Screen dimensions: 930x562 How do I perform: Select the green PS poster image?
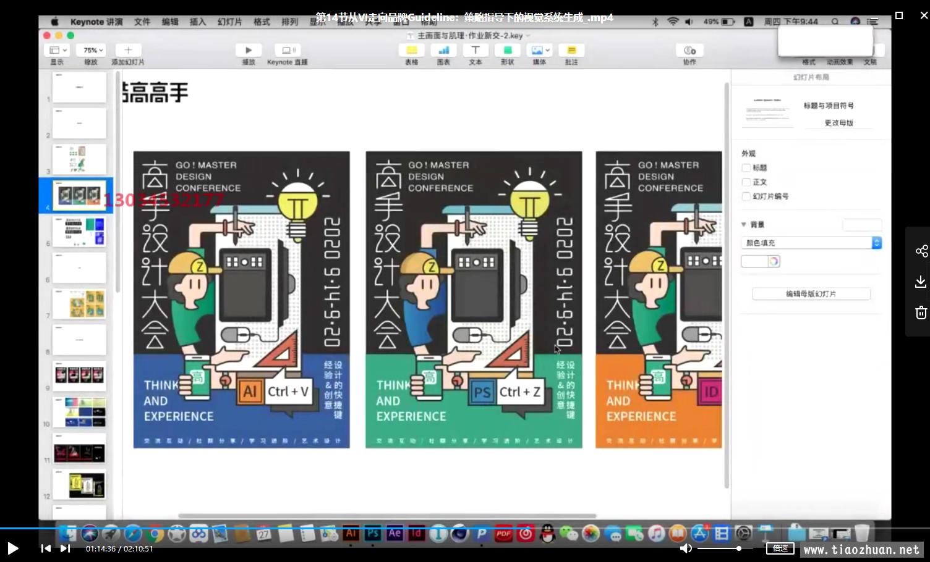click(x=474, y=300)
